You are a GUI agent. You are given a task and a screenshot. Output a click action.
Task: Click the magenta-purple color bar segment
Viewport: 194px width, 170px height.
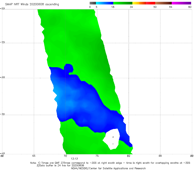[x=181, y=3]
